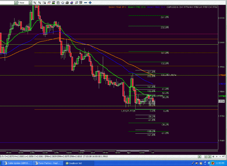Click the grid settings toolbar icon

coord(44,3)
